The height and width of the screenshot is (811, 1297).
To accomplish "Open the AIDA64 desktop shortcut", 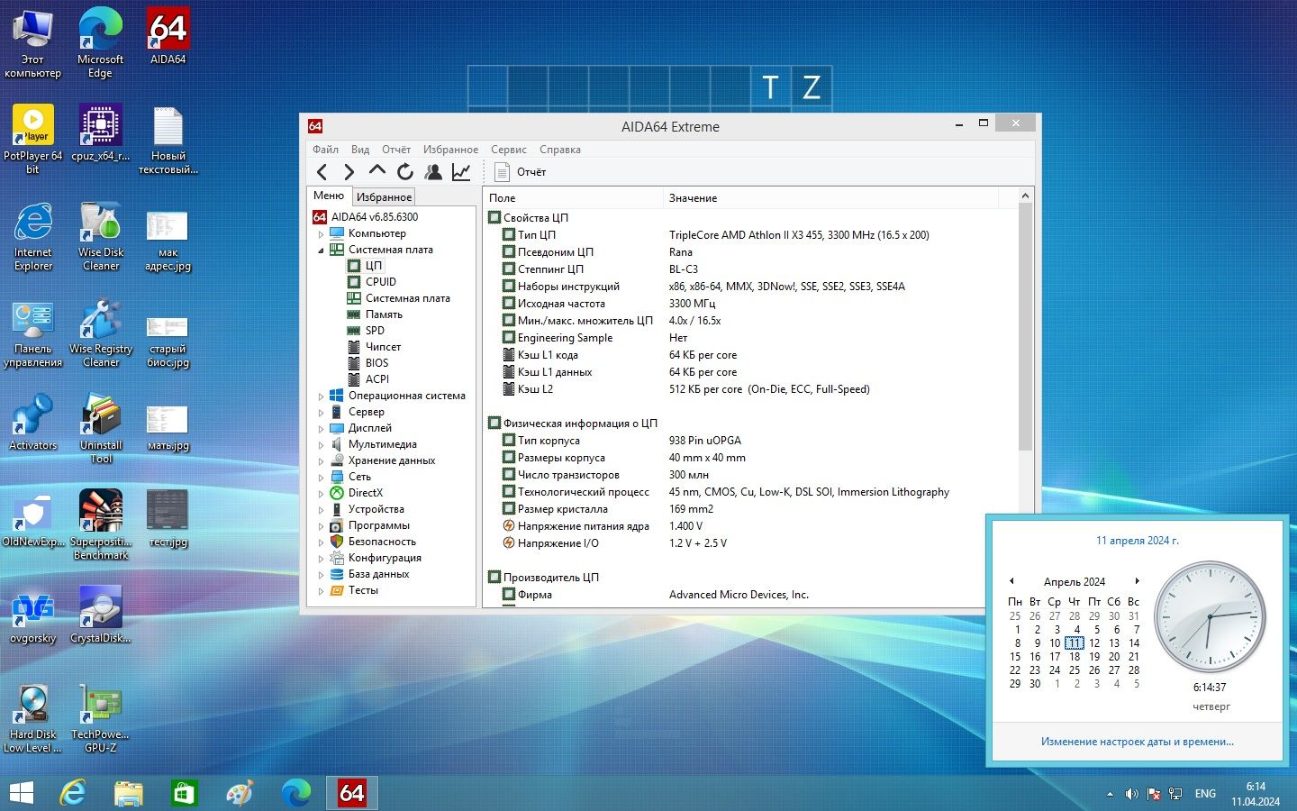I will [168, 37].
